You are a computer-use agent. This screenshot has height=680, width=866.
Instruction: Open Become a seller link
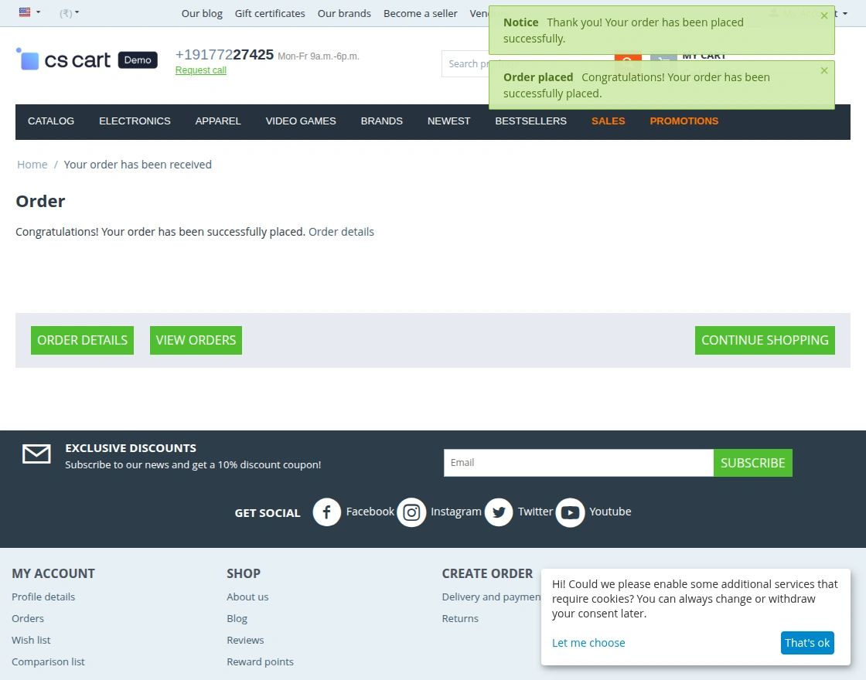421,13
